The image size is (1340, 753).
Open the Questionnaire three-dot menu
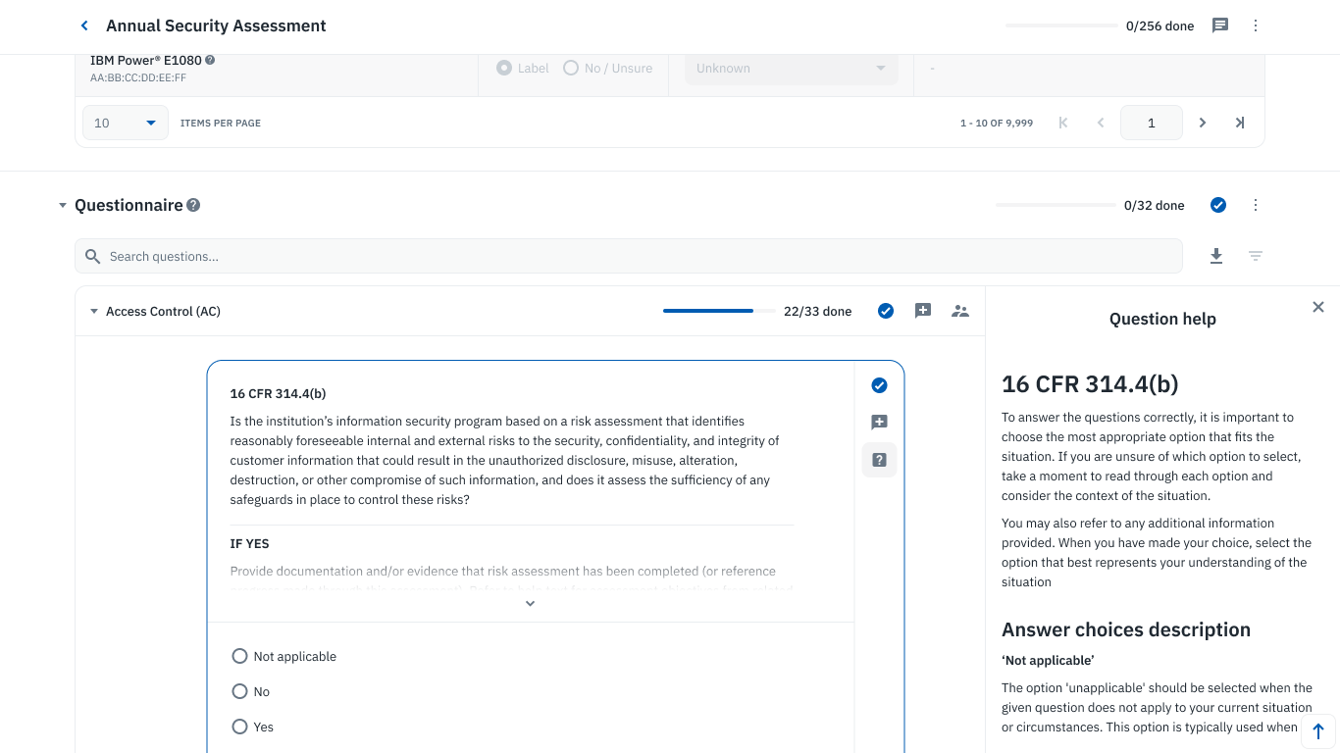pyautogui.click(x=1256, y=205)
